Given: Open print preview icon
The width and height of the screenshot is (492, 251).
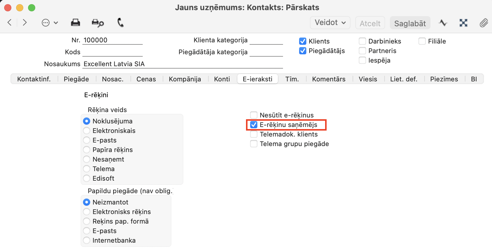Looking at the screenshot, I should tap(98, 23).
